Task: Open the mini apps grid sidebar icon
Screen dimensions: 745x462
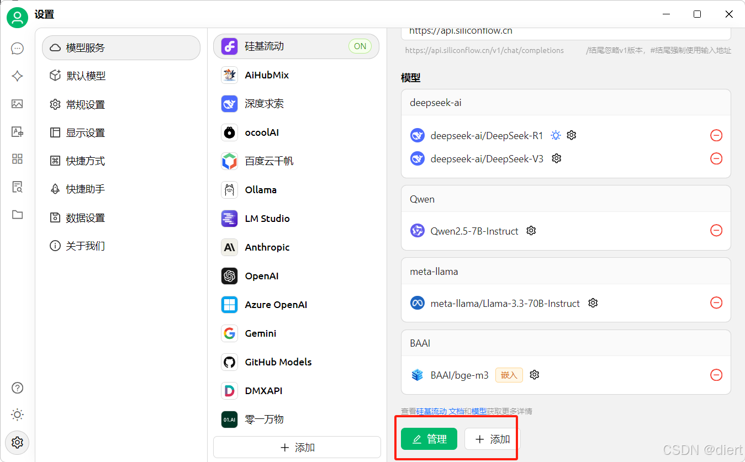Action: (x=18, y=159)
